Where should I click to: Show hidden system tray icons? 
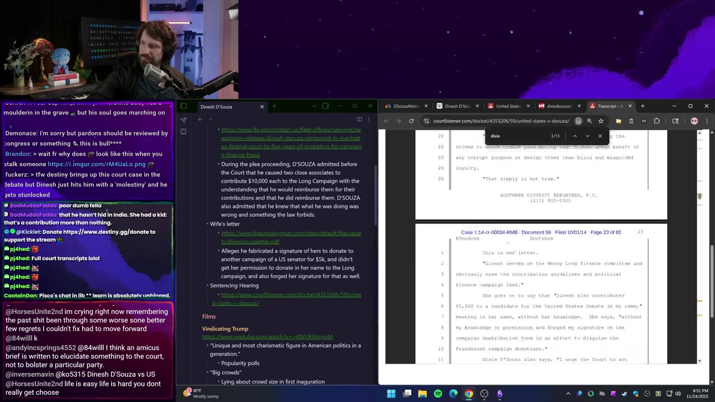569,394
